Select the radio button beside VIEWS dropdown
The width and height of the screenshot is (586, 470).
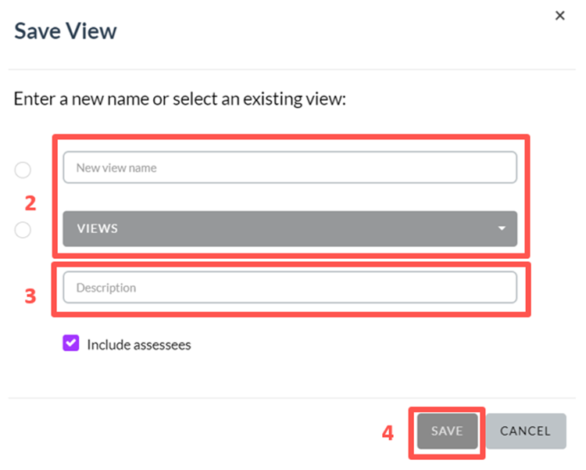click(x=23, y=229)
